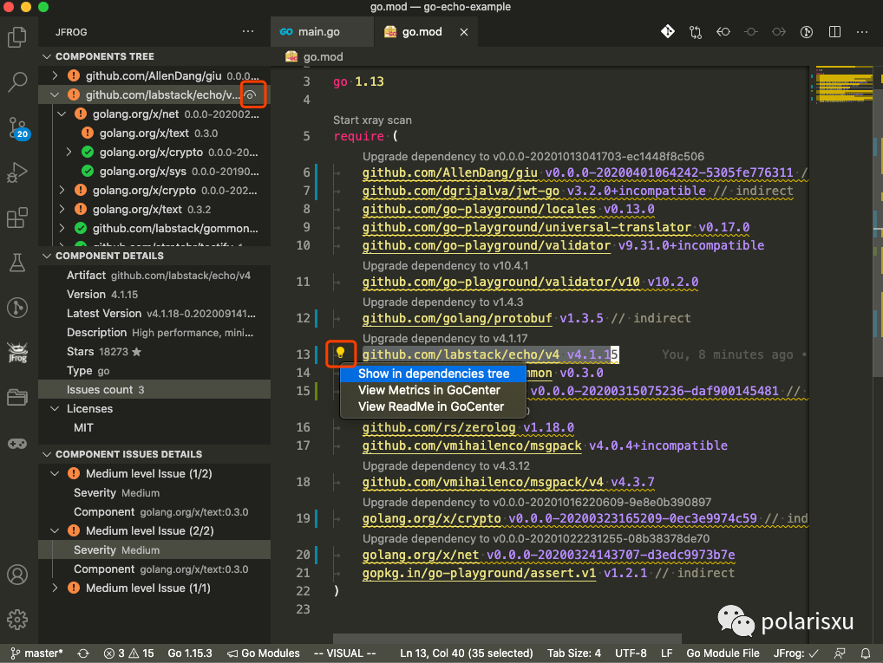883x663 pixels.
Task: Open the JFrog view in activity bar
Action: tap(17, 353)
